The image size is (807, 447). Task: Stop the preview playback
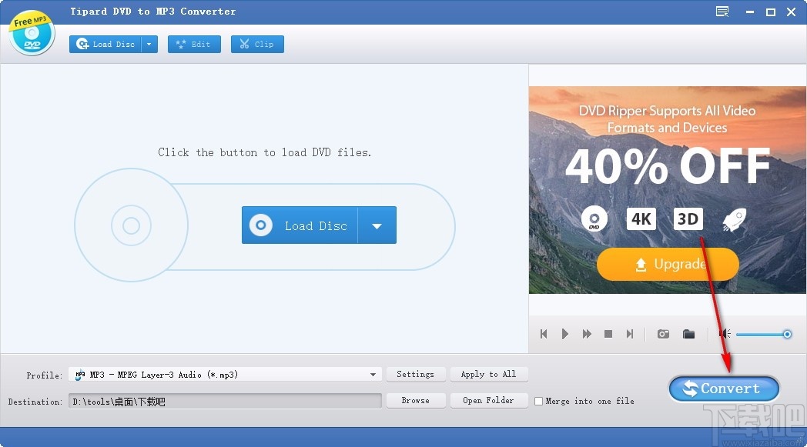[x=608, y=334]
